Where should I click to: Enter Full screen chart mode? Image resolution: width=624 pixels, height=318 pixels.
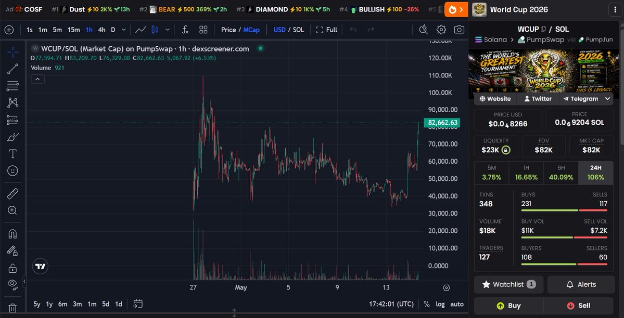point(326,30)
